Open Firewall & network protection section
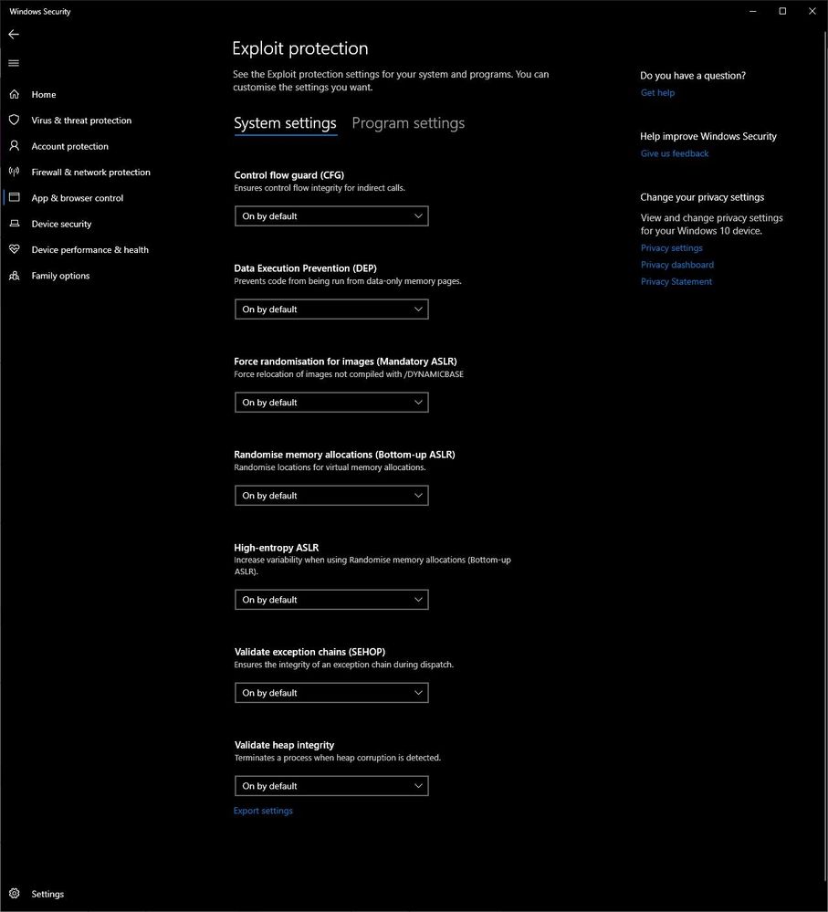Viewport: 828px width, 912px height. tap(90, 173)
